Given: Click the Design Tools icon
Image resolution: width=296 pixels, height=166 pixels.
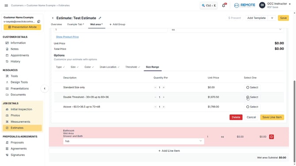Looking at the screenshot, I should point(7,82).
